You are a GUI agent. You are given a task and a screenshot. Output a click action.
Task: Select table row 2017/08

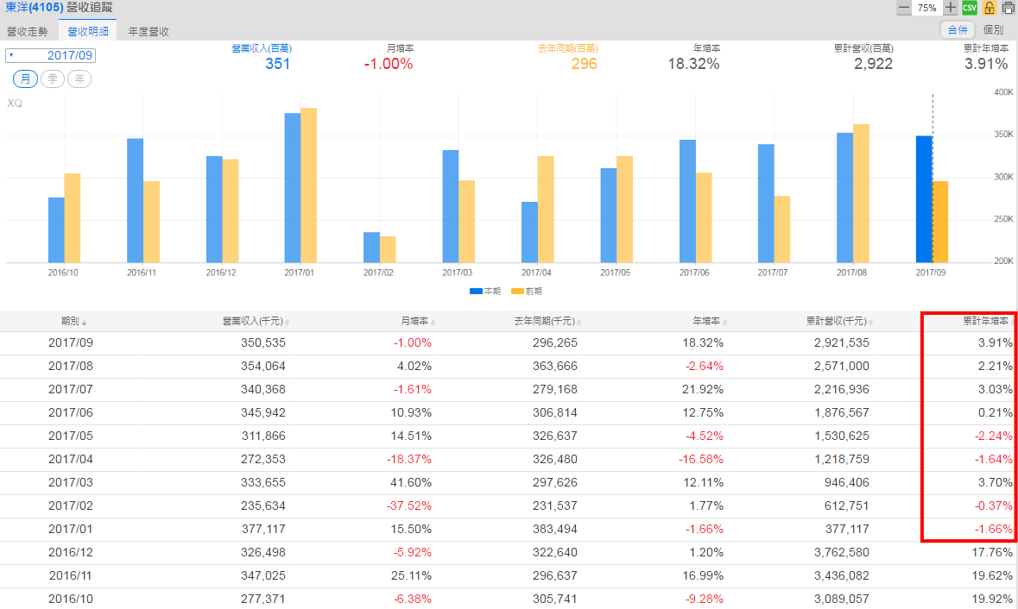pos(509,367)
